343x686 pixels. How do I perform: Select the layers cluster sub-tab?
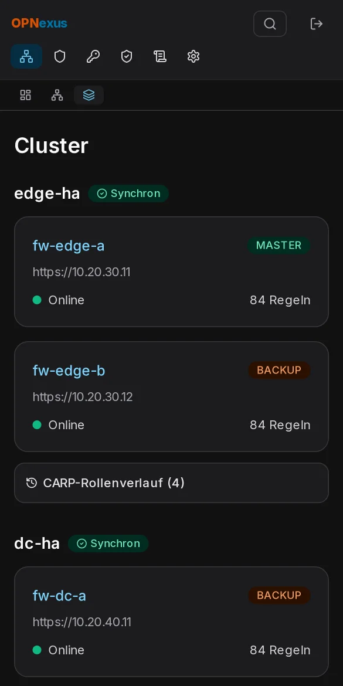point(89,95)
